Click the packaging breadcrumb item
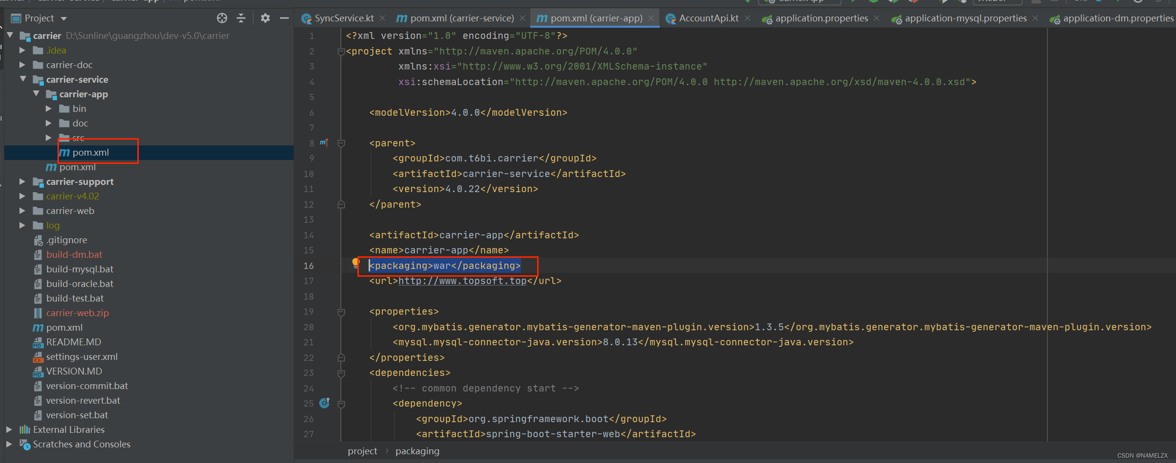Screen dimensions: 1176x463 click(x=417, y=451)
